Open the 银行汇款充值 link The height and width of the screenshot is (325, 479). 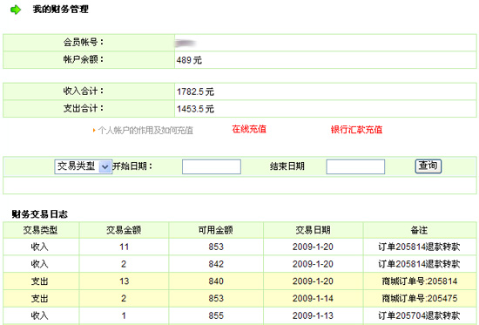coord(356,130)
